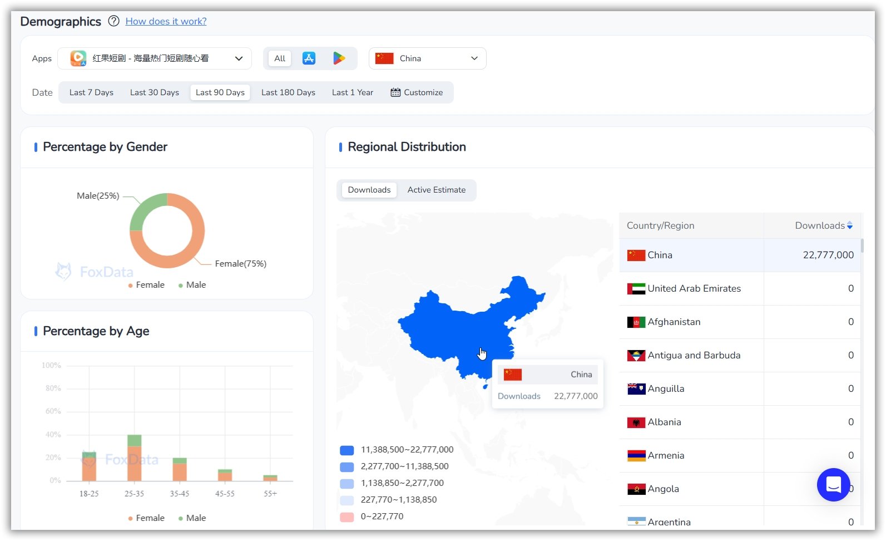
Task: Select the Angola row
Action: 740,489
